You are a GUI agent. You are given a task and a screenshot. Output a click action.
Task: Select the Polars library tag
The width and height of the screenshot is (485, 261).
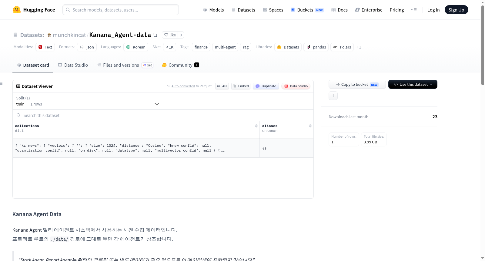click(x=342, y=47)
